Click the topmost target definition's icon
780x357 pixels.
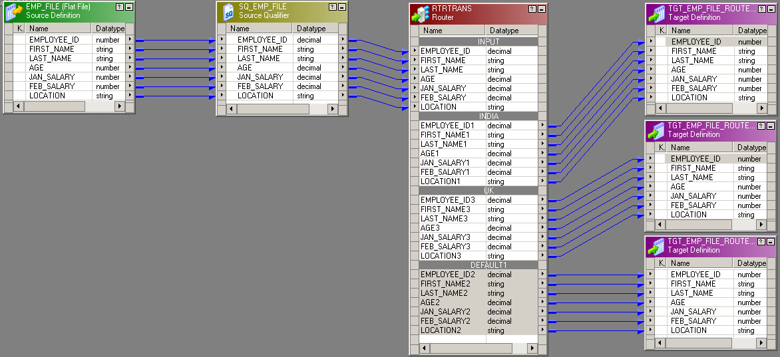click(656, 13)
